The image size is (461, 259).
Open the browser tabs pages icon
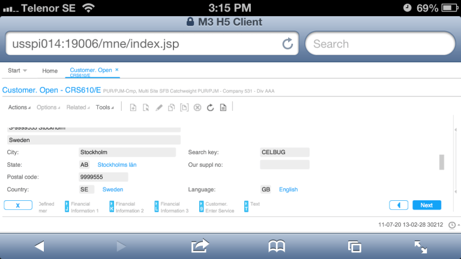point(354,246)
